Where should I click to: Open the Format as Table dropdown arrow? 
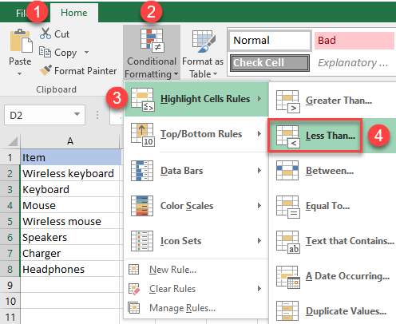point(215,74)
